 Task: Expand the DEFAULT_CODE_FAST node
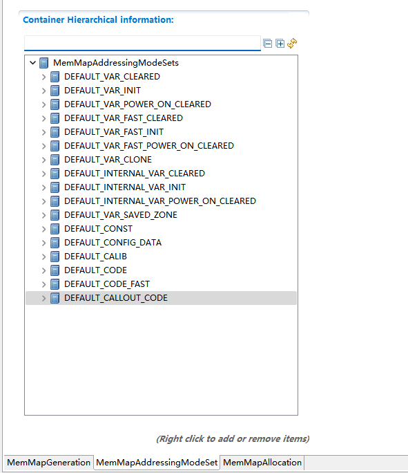point(44,284)
